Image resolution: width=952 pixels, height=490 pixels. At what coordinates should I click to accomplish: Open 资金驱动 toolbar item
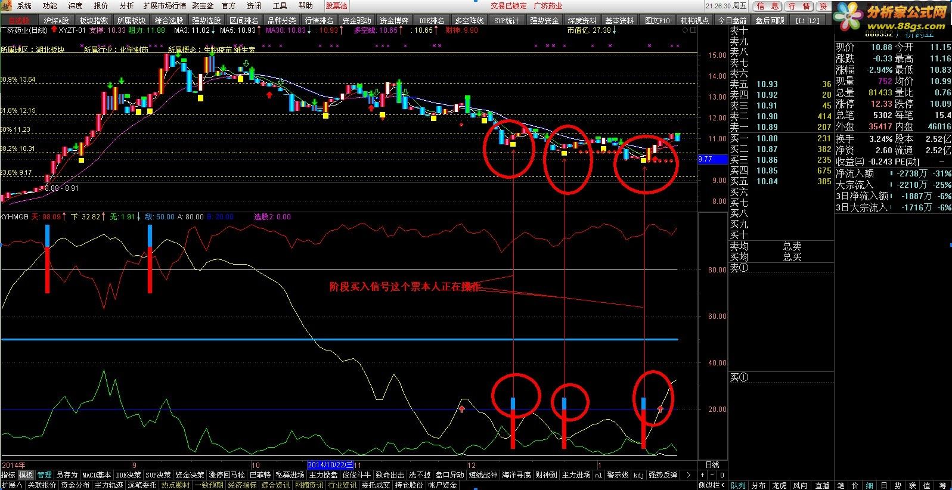(356, 20)
